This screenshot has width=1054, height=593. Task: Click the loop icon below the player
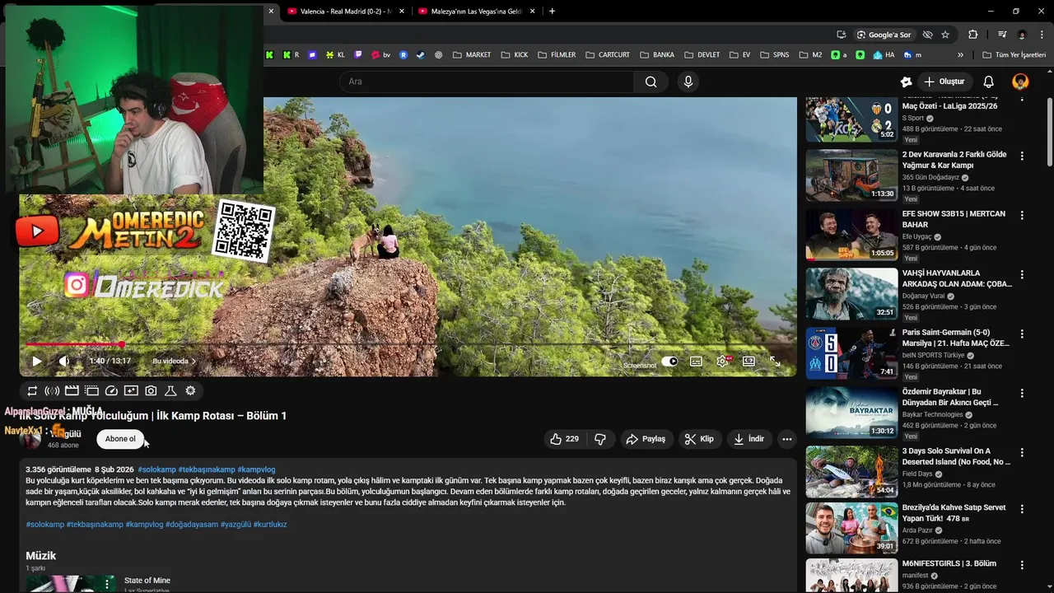pyautogui.click(x=32, y=391)
